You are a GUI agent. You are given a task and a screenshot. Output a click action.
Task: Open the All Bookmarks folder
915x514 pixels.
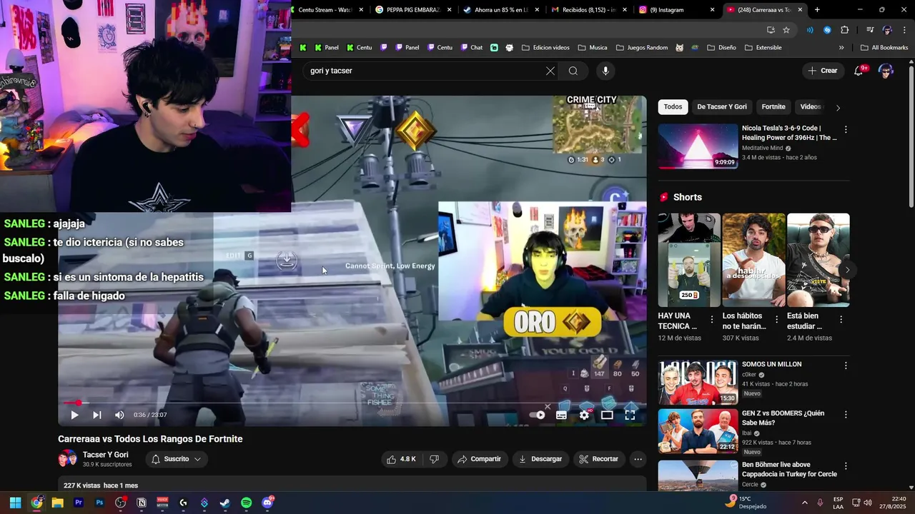coord(884,48)
